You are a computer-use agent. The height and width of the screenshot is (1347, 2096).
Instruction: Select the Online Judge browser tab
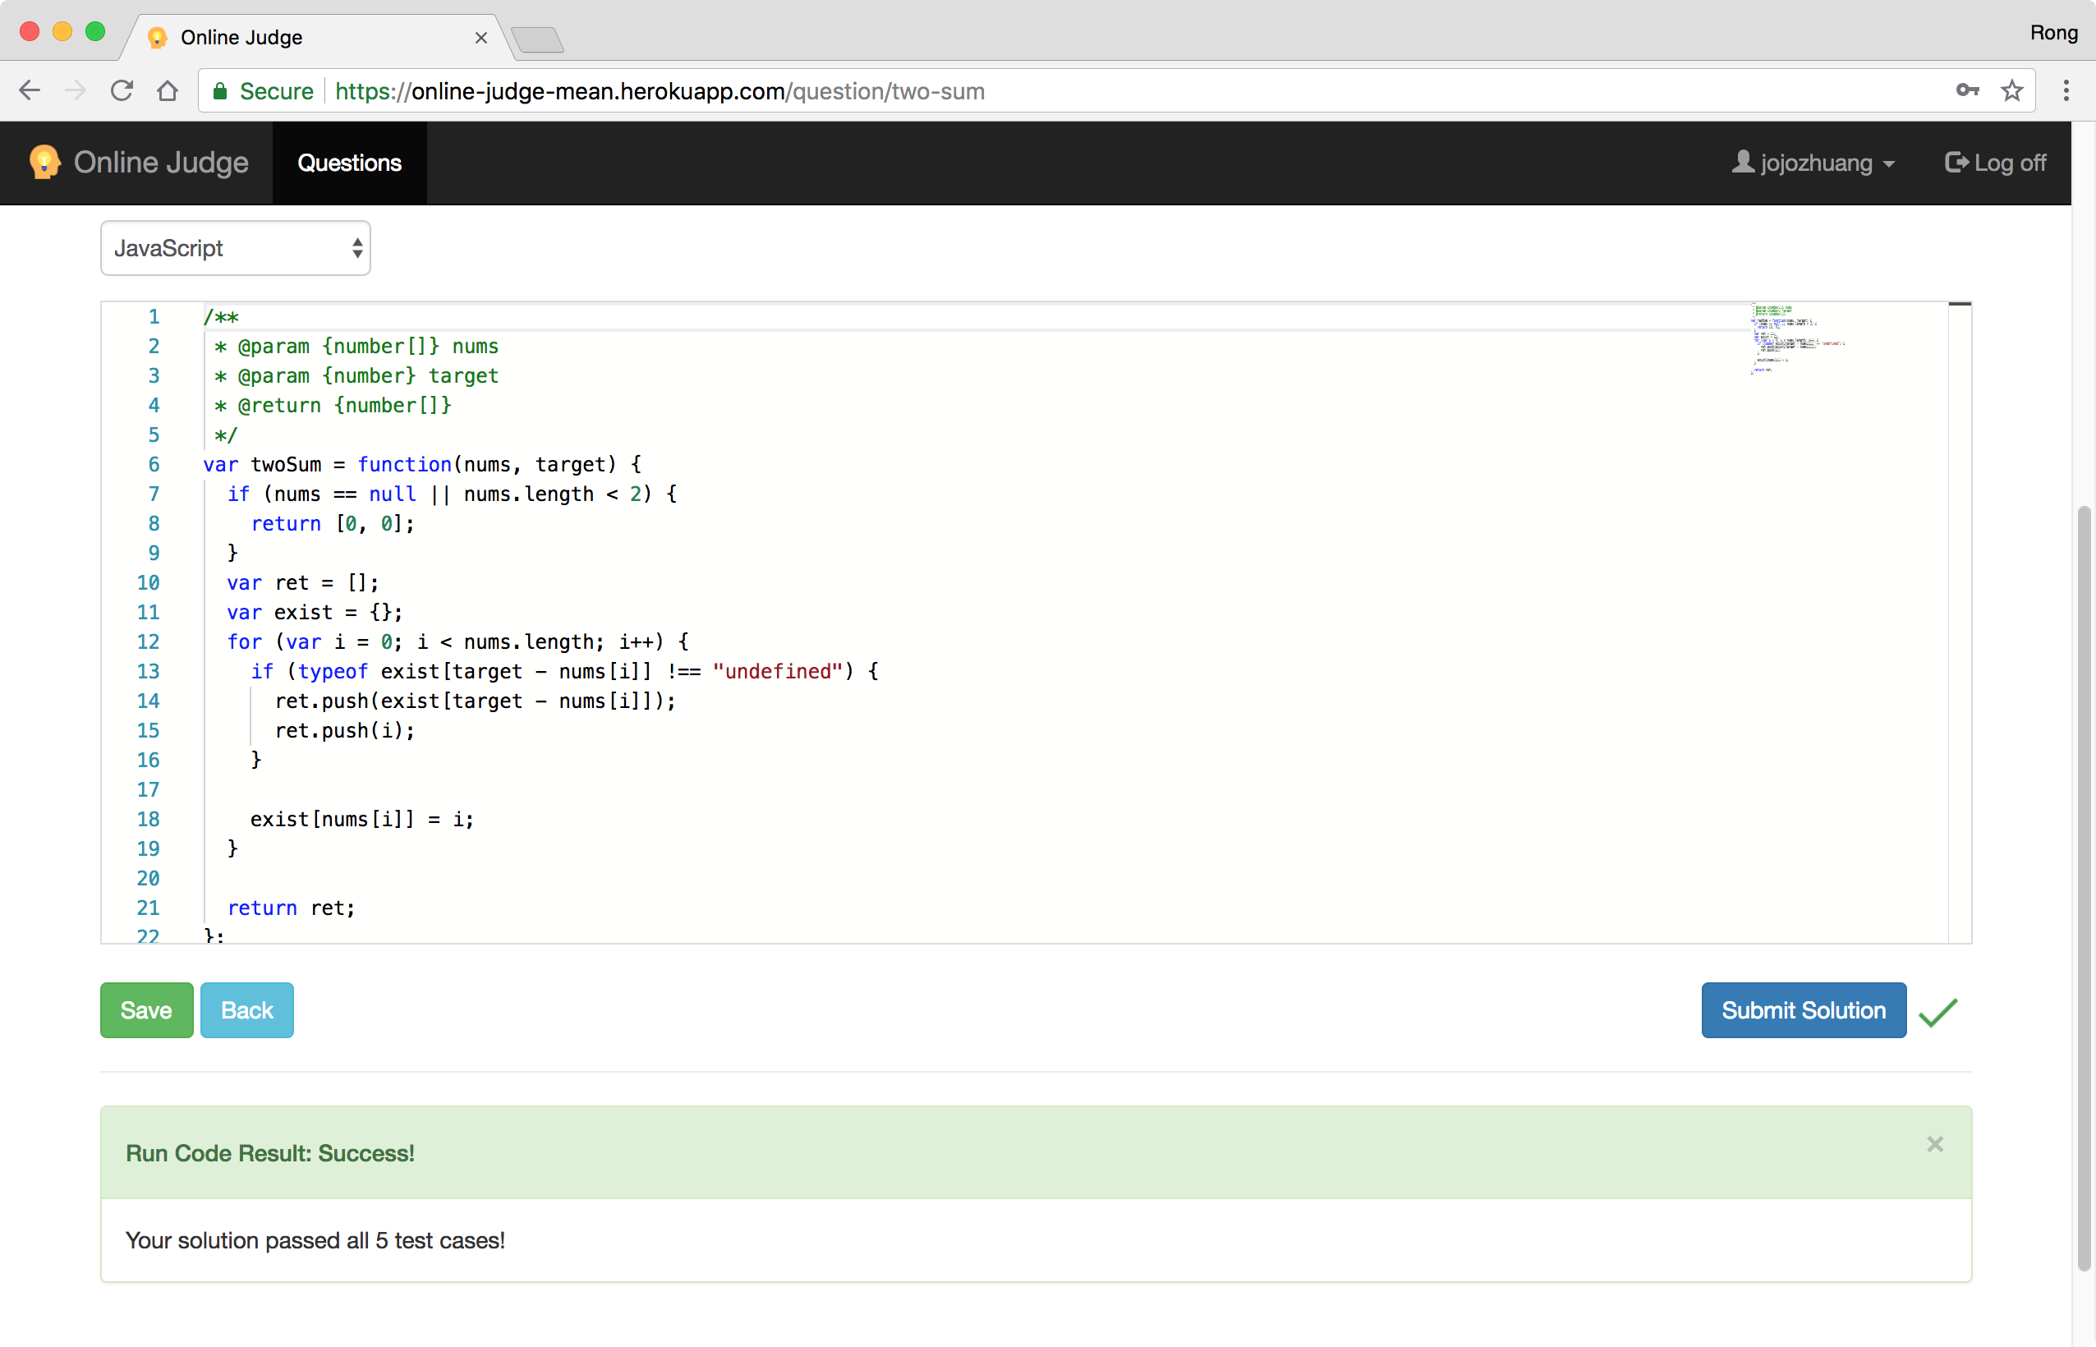[x=315, y=38]
